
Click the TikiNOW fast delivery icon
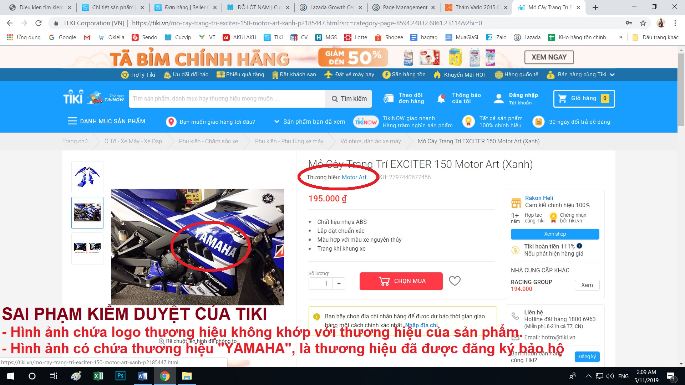(366, 121)
